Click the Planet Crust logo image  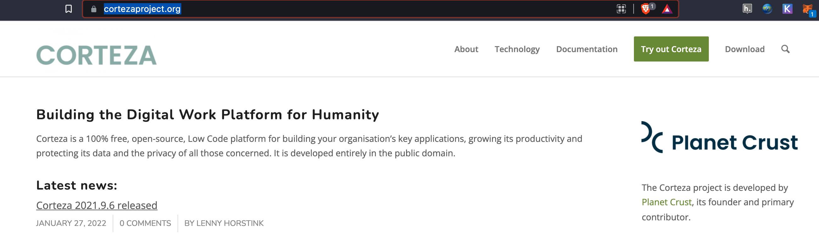719,137
